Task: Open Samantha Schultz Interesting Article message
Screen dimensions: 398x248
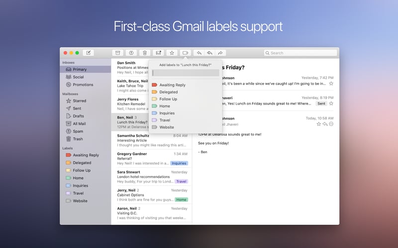Action: (x=152, y=140)
